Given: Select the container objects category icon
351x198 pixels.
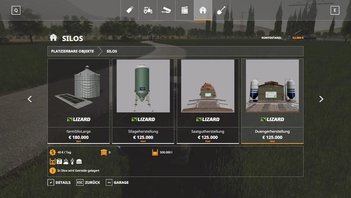Looking at the screenshot, I should [184, 10].
